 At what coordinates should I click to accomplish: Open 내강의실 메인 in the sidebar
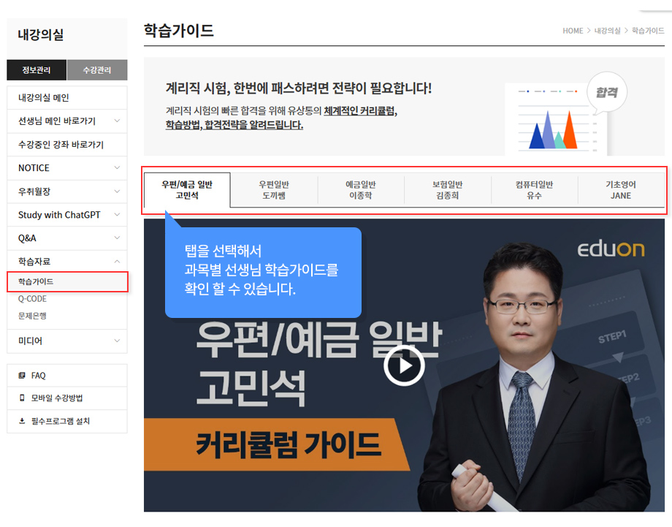[44, 98]
